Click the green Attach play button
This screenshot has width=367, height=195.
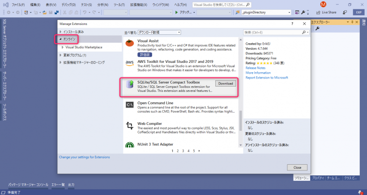(x=176, y=12)
